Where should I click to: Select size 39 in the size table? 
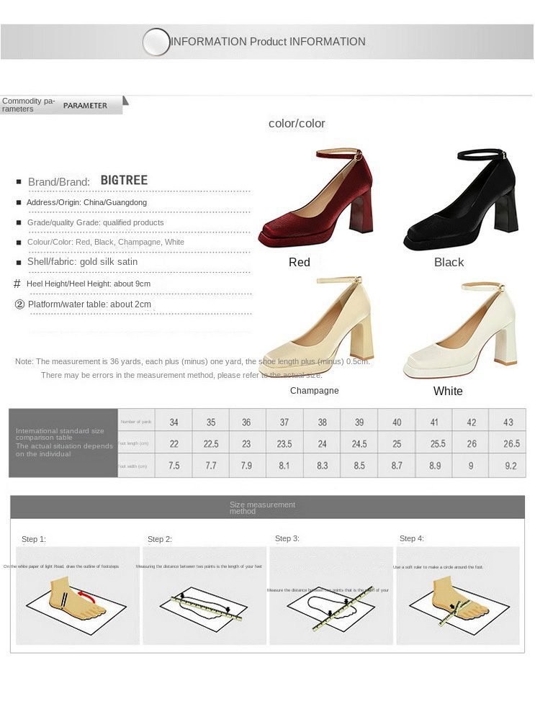[x=359, y=422]
